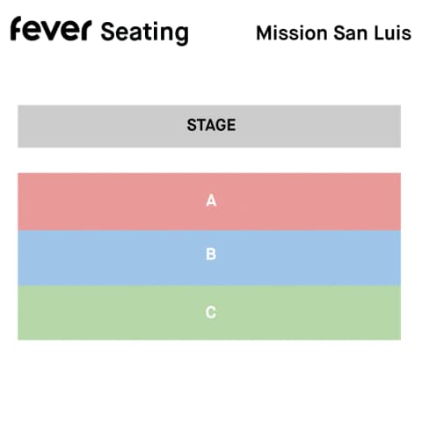The width and height of the screenshot is (422, 422).
Task: Click the STAGE text label
Action: click(211, 125)
